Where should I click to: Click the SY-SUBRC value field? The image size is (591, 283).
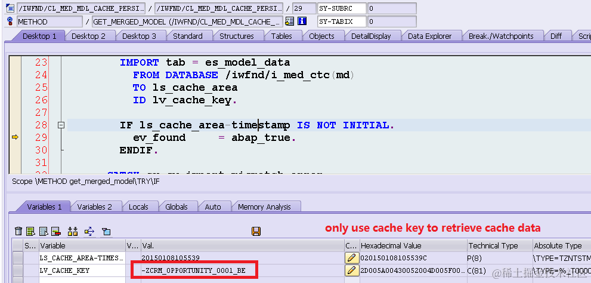point(392,8)
